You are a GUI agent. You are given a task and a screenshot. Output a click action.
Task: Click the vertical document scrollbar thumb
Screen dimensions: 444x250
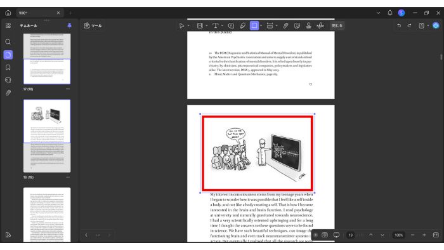[x=441, y=56]
